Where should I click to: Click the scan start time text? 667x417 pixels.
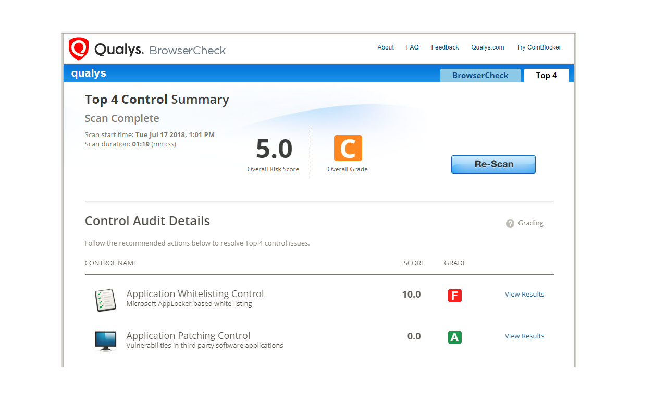tap(150, 135)
